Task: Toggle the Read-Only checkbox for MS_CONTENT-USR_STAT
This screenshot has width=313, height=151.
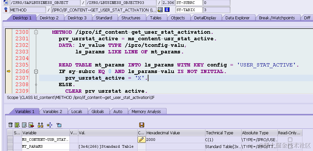Action: click(x=290, y=140)
